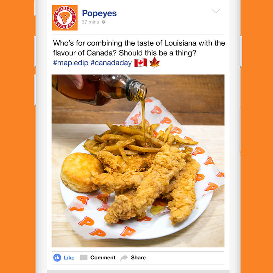Click the phone's right side power button

[x=241, y=52]
